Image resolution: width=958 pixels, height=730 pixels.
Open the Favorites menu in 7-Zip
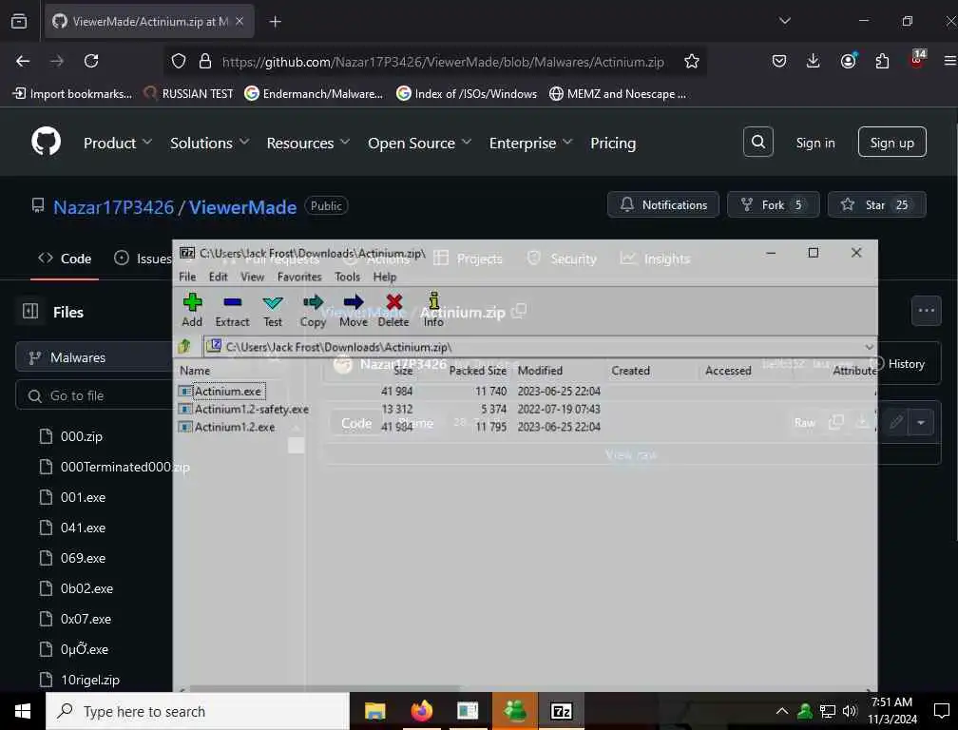pyautogui.click(x=299, y=277)
